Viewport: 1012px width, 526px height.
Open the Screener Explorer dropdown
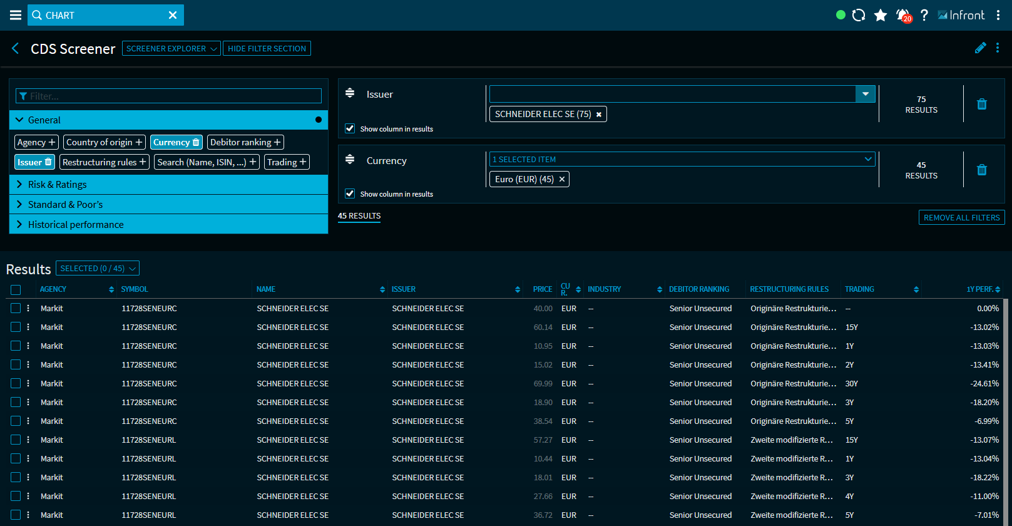[171, 48]
